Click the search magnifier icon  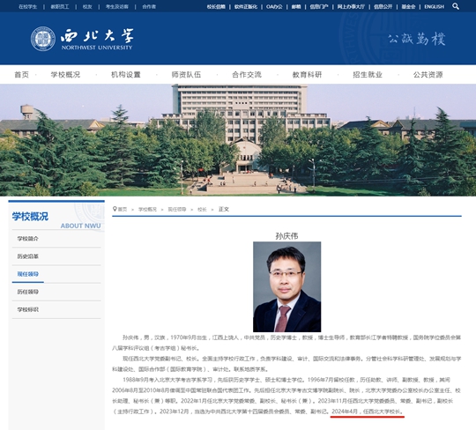[456, 6]
